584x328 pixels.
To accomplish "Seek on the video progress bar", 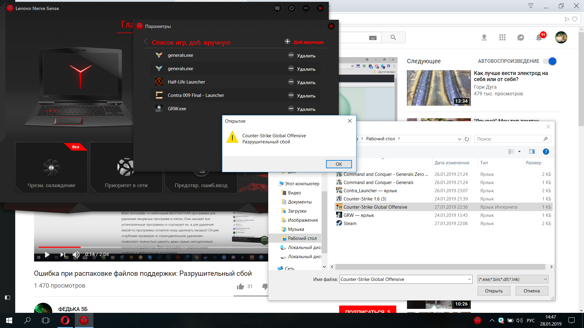I will [151, 247].
